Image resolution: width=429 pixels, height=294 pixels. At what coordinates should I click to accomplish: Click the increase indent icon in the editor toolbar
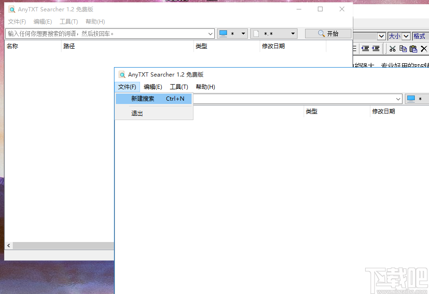coord(376,49)
